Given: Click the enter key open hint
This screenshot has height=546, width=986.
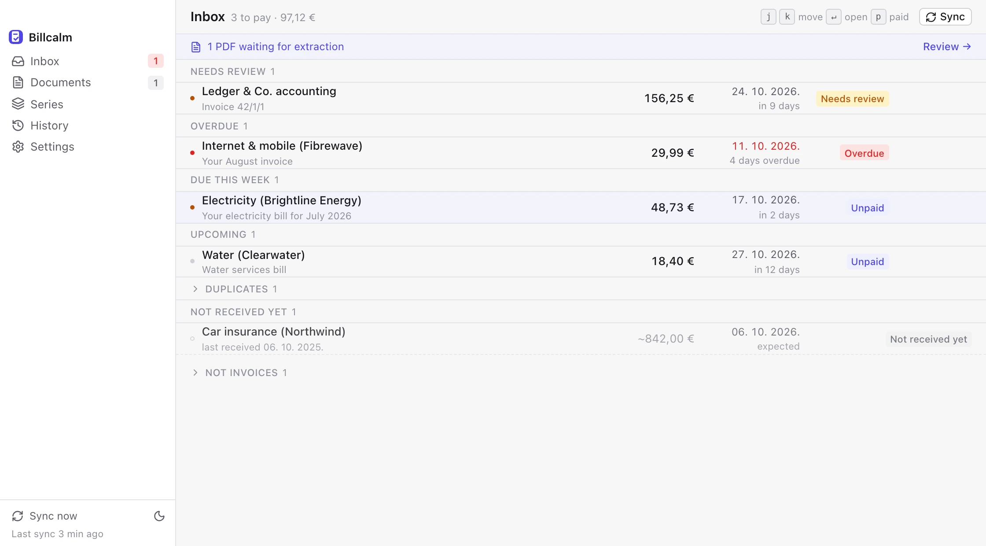Looking at the screenshot, I should [x=833, y=17].
